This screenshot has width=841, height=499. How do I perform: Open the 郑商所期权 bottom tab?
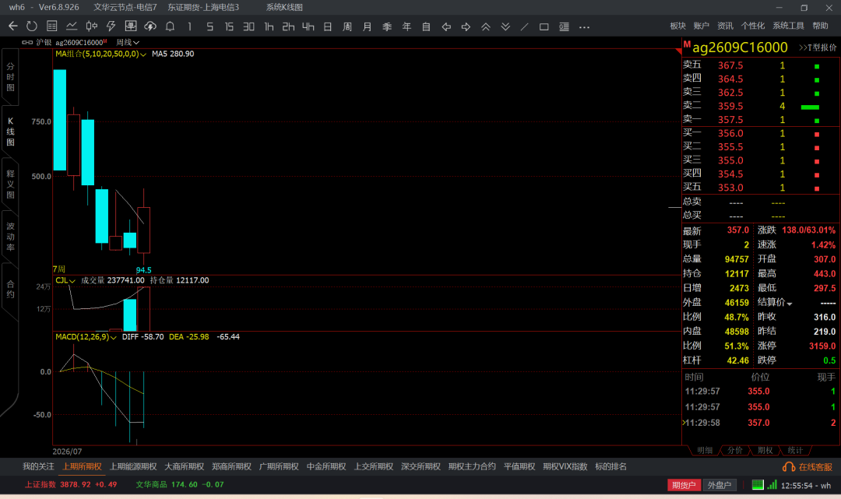pos(231,466)
